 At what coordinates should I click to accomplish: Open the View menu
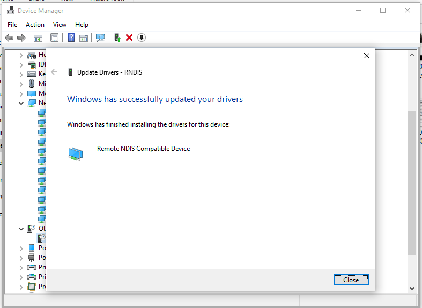click(x=60, y=25)
